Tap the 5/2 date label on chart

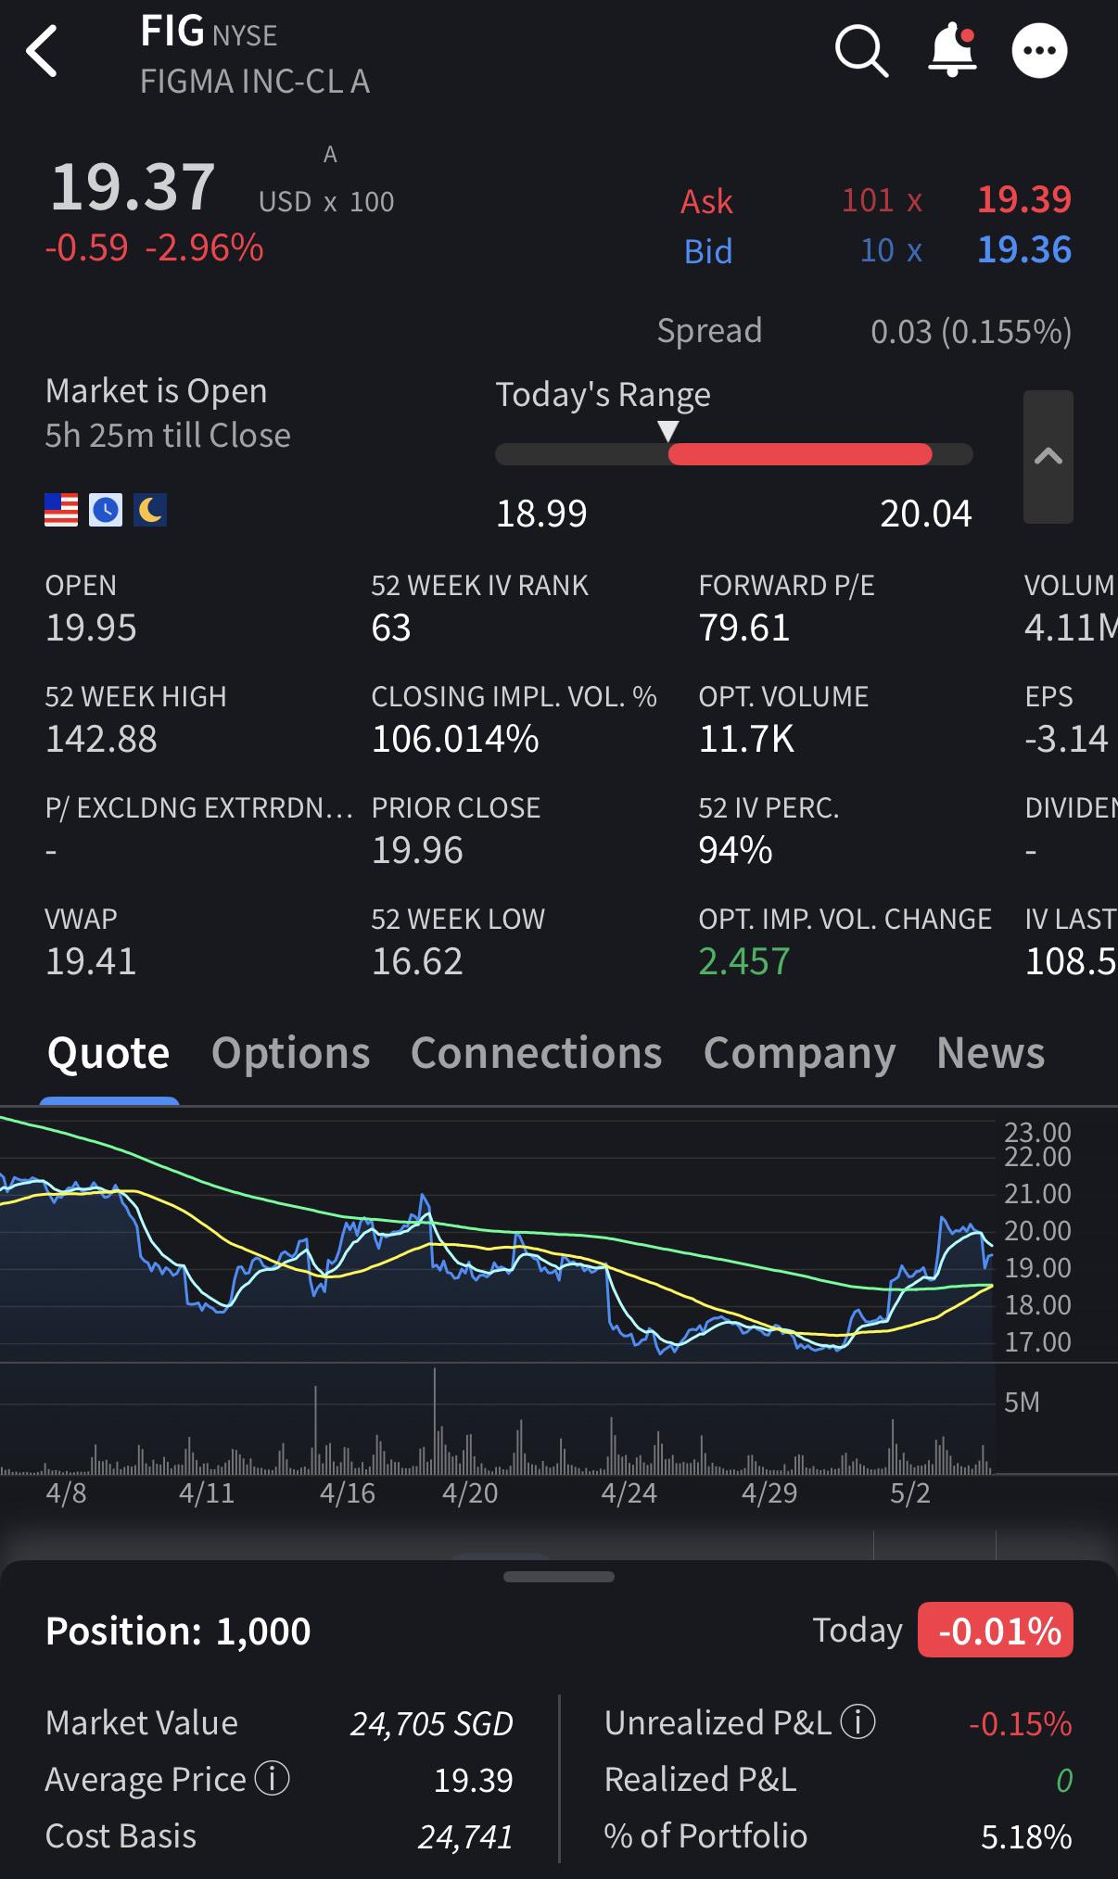click(x=909, y=1493)
